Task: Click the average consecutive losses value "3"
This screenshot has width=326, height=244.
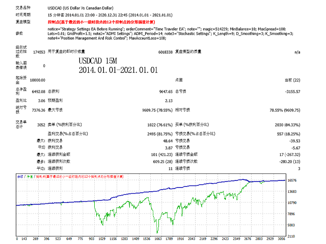Action: click(299, 169)
